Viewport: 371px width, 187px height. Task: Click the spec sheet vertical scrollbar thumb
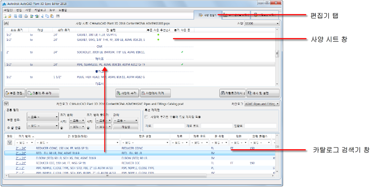(277, 54)
